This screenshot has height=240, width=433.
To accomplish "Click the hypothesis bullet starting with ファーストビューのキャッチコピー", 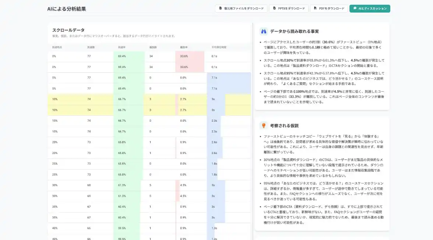I will (323, 144).
